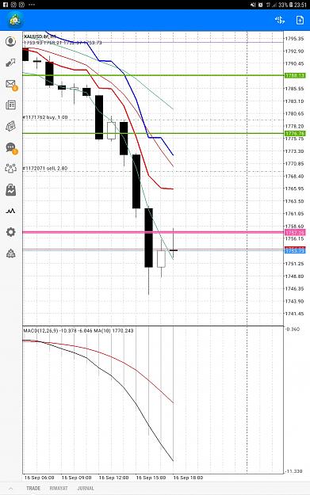Switch to the TRADE tab
The image size is (310, 495).
[x=33, y=489]
